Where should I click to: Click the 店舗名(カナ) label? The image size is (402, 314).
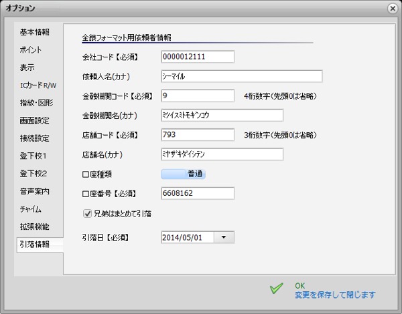pos(103,155)
